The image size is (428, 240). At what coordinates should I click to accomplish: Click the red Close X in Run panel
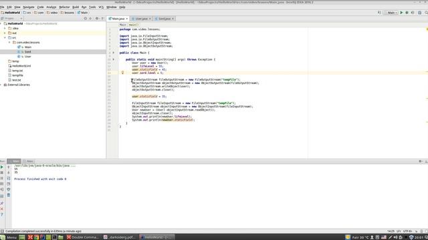(2, 209)
